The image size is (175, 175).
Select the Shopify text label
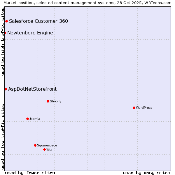[x=55, y=101]
